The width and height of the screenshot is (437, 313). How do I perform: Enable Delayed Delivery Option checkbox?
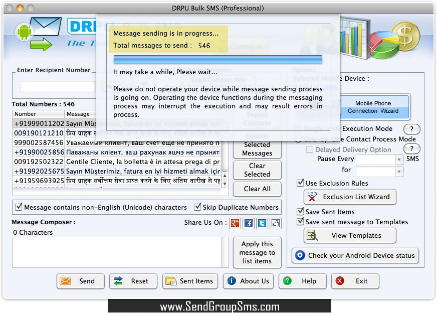tap(310, 149)
